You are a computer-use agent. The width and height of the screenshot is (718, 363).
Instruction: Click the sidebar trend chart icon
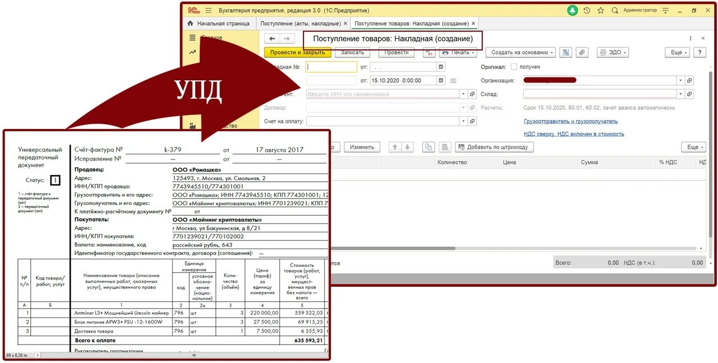click(x=192, y=52)
